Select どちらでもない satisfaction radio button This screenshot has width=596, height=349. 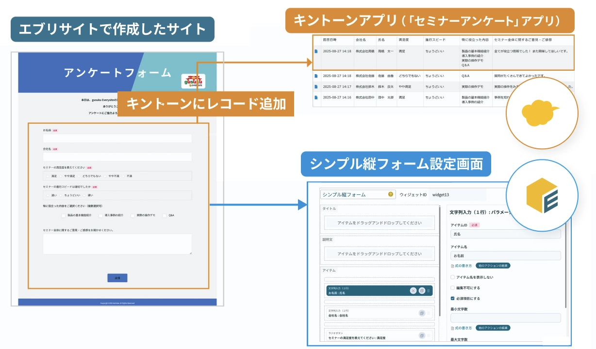[x=80, y=176]
